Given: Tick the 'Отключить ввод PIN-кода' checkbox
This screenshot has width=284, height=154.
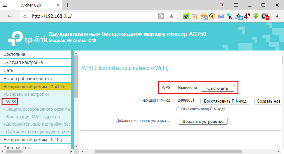Looking at the screenshot, I should coord(179,109).
